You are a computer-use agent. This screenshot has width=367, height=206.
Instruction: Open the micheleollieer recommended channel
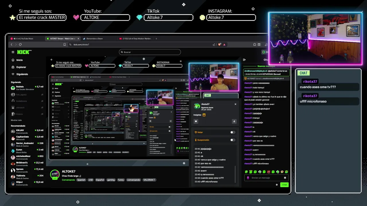click(27, 157)
